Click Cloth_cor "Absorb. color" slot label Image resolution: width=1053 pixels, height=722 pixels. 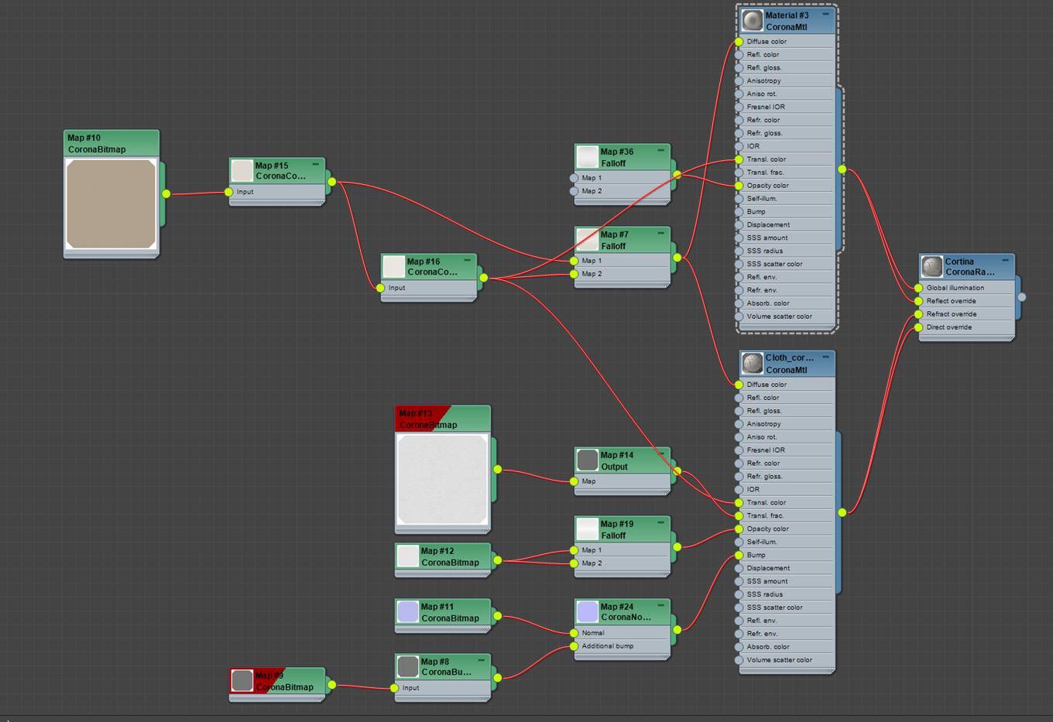pos(768,647)
